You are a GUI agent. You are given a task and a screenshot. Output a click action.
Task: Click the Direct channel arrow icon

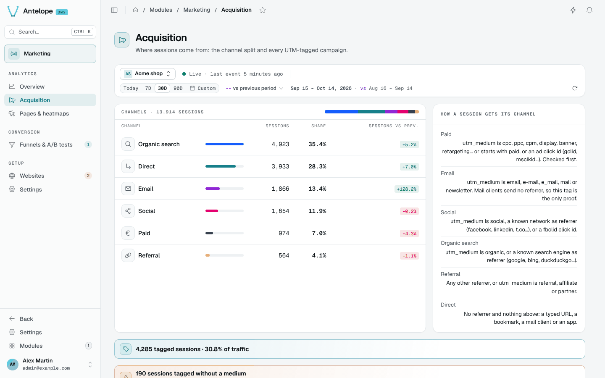click(128, 166)
